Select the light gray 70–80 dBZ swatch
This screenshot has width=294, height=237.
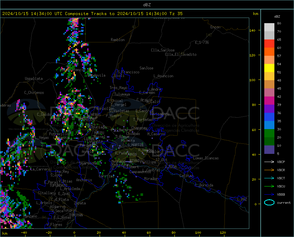click(x=269, y=27)
